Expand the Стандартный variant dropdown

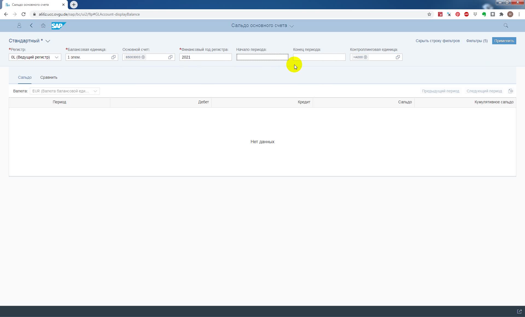pyautogui.click(x=48, y=41)
